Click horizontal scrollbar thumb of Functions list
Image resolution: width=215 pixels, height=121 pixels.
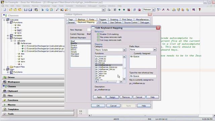coord(107,82)
